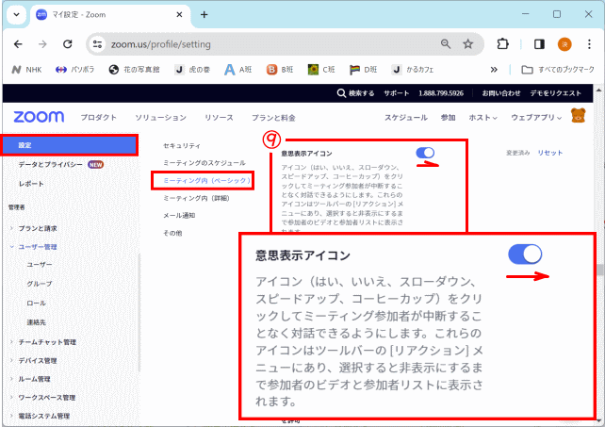Open the サポート link

[396, 93]
